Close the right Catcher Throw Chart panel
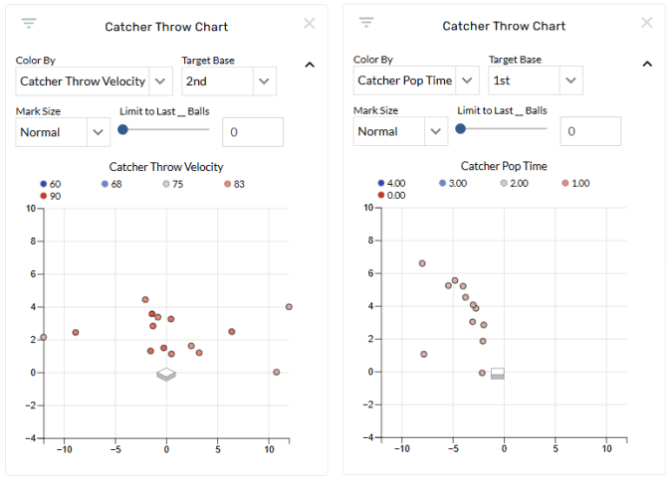Viewport: 670px width, 478px height. [647, 22]
